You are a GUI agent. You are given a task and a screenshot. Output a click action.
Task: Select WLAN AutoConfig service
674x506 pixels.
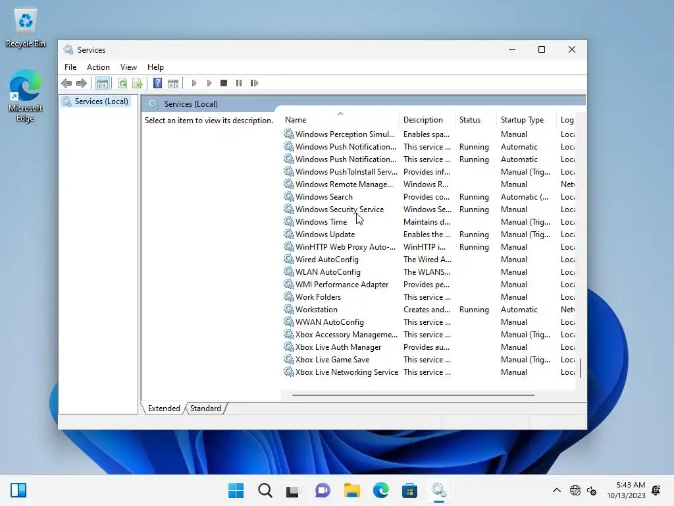tap(328, 272)
